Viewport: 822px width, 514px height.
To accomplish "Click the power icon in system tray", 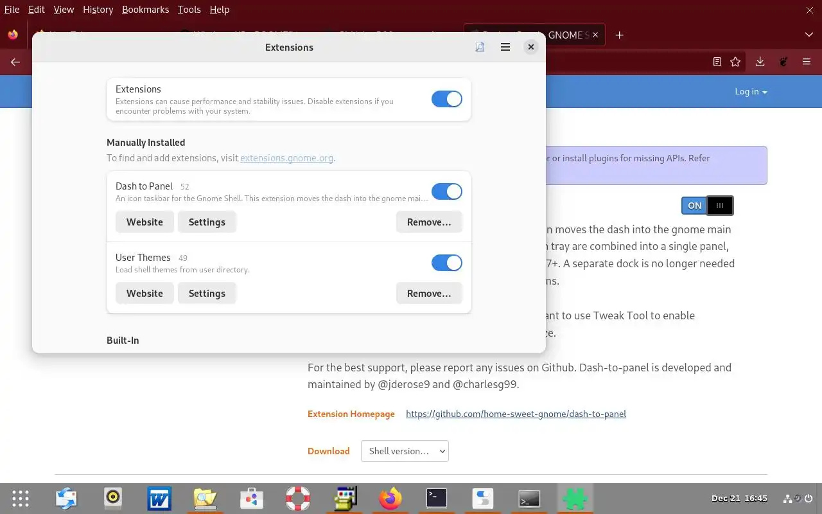I will 808,499.
